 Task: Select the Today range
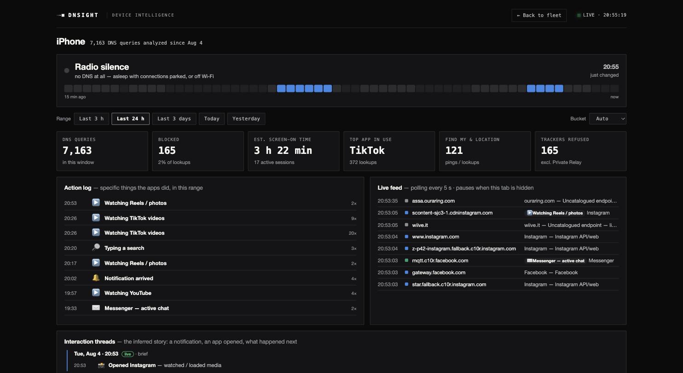(x=212, y=119)
